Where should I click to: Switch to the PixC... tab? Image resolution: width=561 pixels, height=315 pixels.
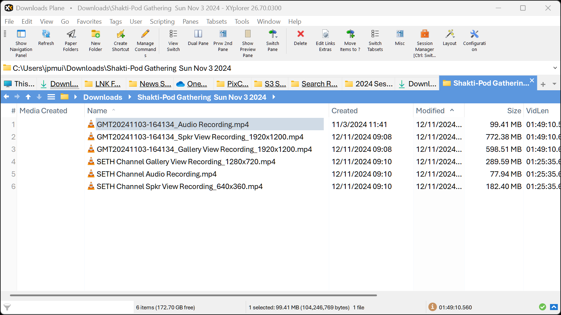233,84
